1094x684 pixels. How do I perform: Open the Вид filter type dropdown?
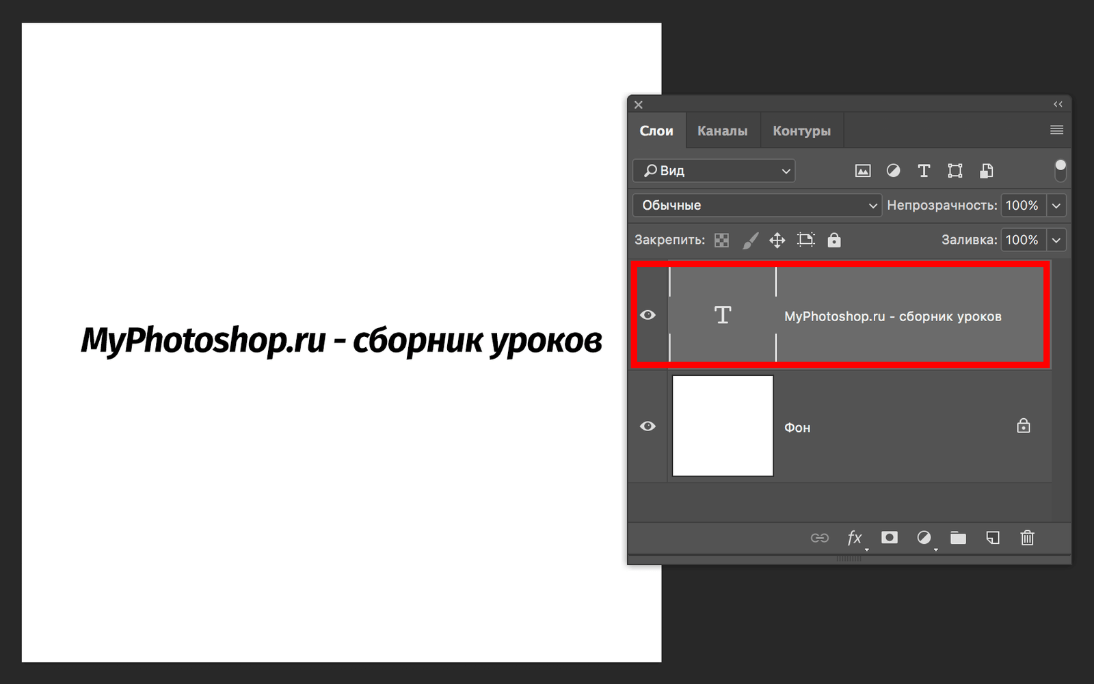714,171
